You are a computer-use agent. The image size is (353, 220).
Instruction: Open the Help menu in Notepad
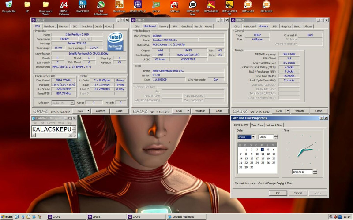pyautogui.click(x=69, y=123)
